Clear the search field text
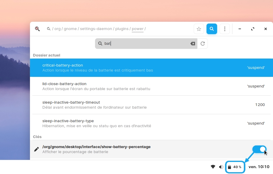 point(193,44)
